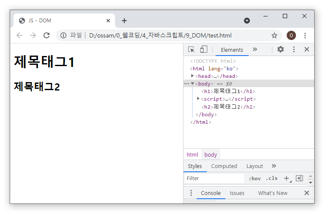
Task: Click the closing /html tag line
Action: (x=200, y=122)
